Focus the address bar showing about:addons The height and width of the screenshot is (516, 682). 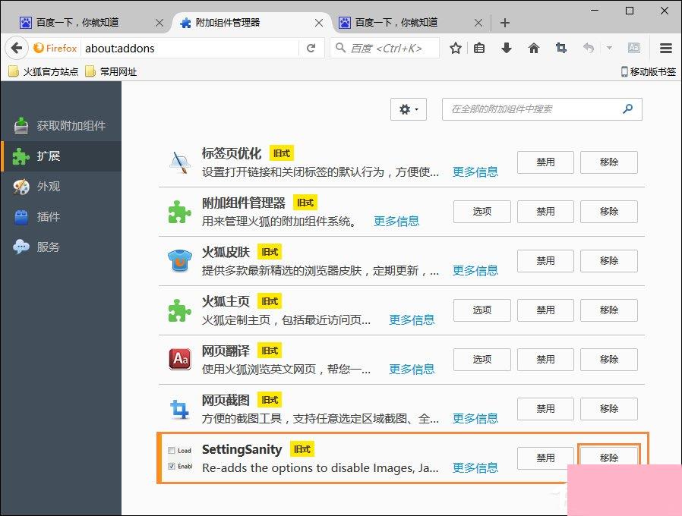pyautogui.click(x=191, y=49)
